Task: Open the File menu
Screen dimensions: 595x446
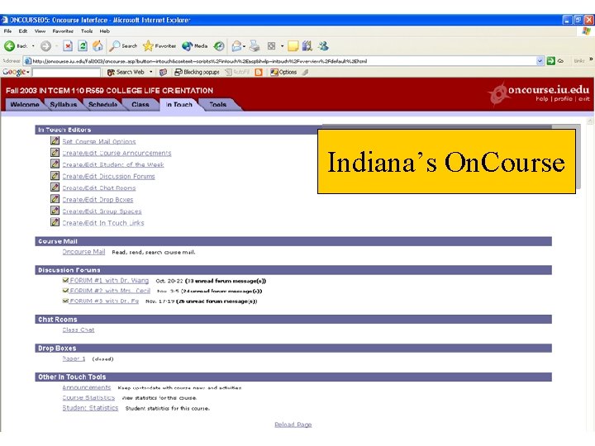Action: tap(7, 31)
